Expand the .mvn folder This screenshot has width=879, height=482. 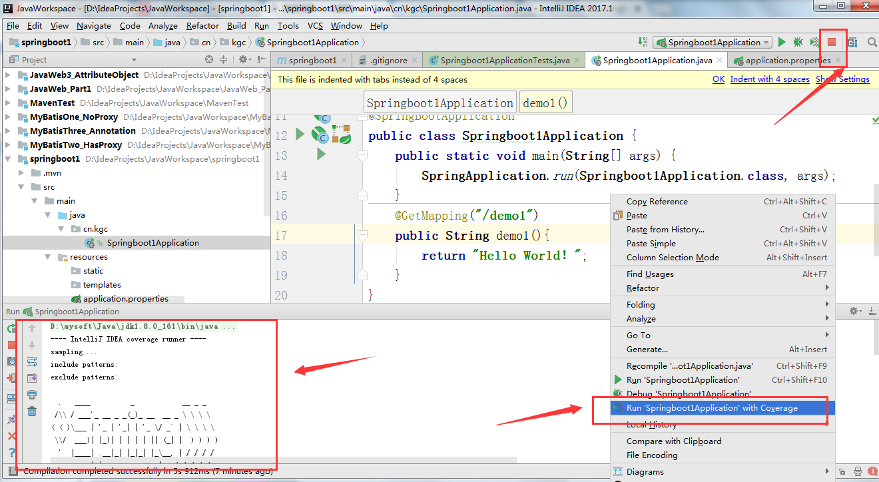click(21, 173)
